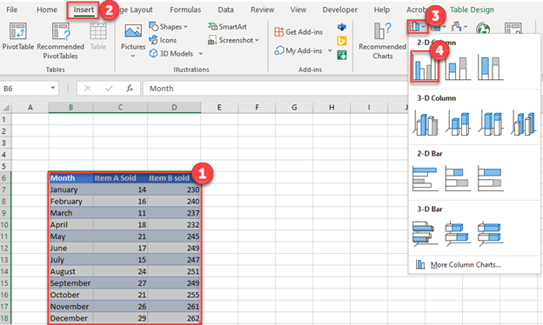
Task: Open More Column Charts dialog
Action: click(x=459, y=265)
